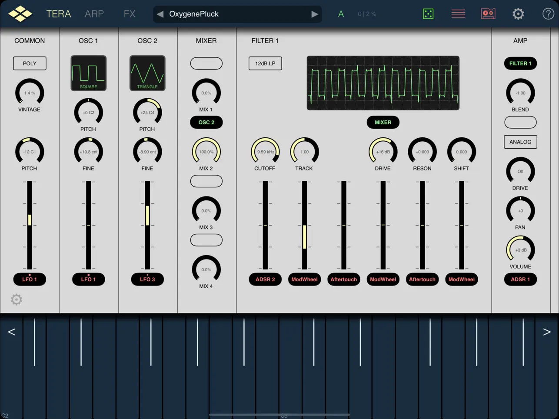Go to next preset with right arrow
Screen dimensions: 559x419
click(315, 14)
